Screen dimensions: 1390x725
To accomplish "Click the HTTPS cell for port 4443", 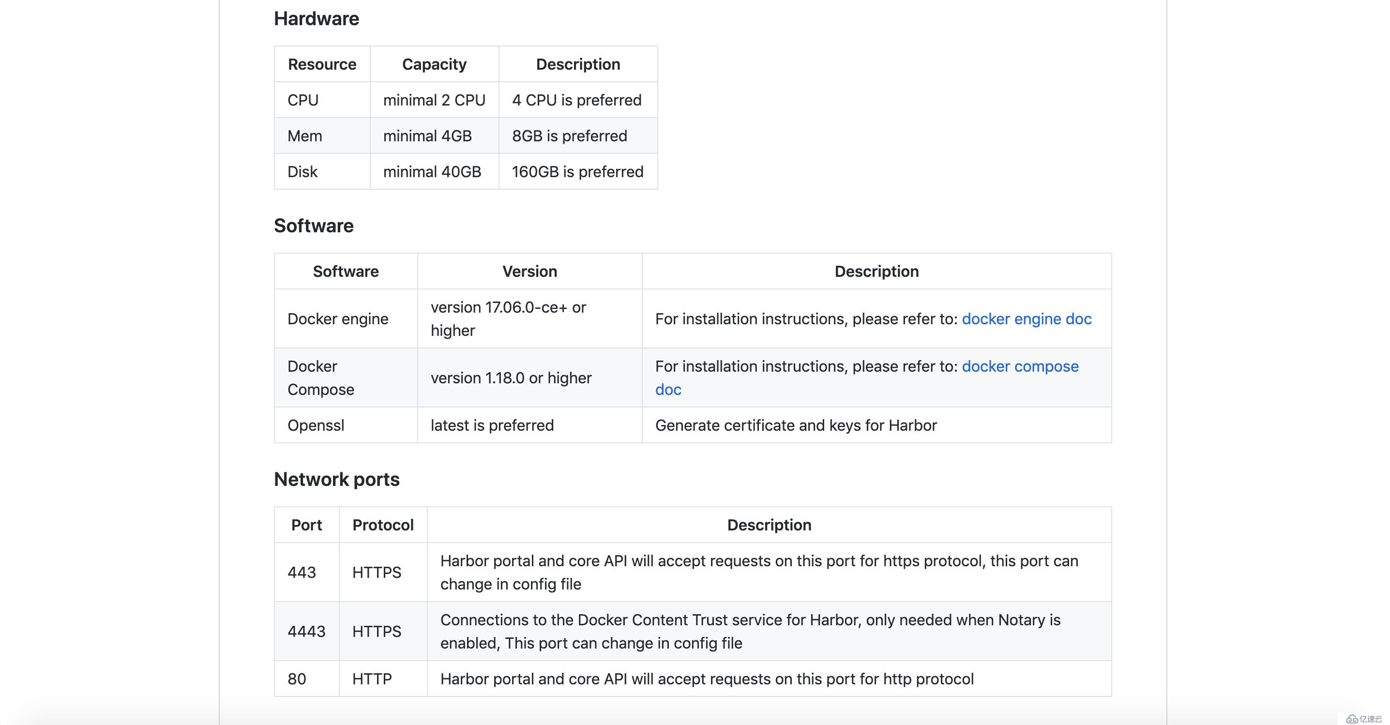I will click(x=383, y=631).
